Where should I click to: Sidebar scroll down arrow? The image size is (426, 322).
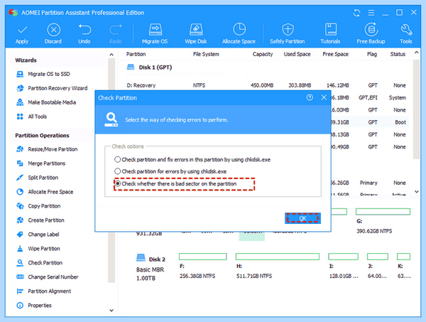[111, 311]
